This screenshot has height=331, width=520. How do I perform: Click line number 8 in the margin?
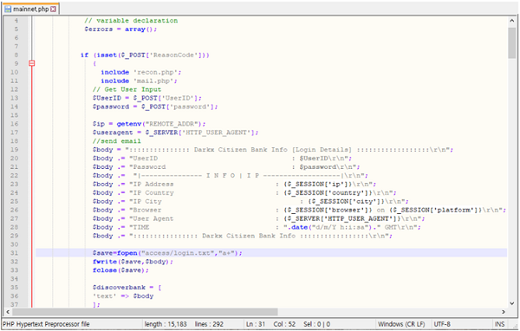(16, 55)
